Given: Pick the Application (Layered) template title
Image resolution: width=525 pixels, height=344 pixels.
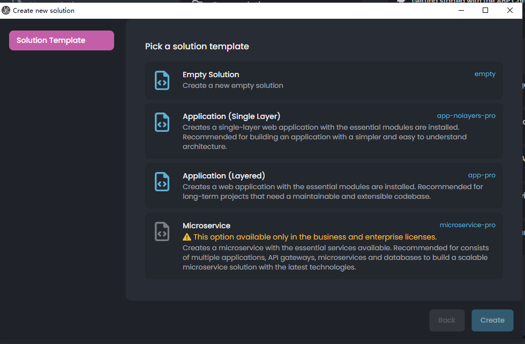Looking at the screenshot, I should point(224,176).
